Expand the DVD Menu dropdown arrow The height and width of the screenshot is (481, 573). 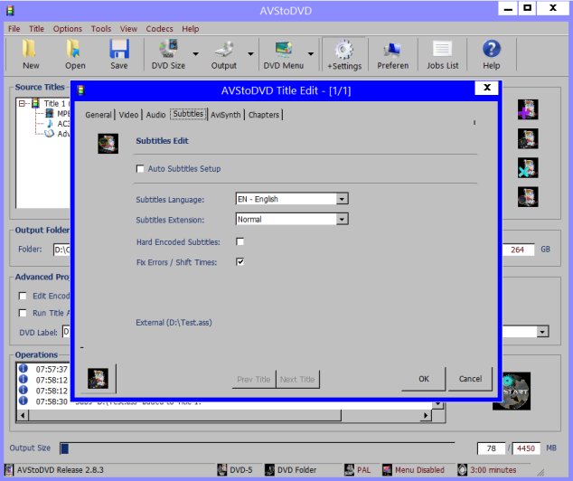[x=311, y=54]
